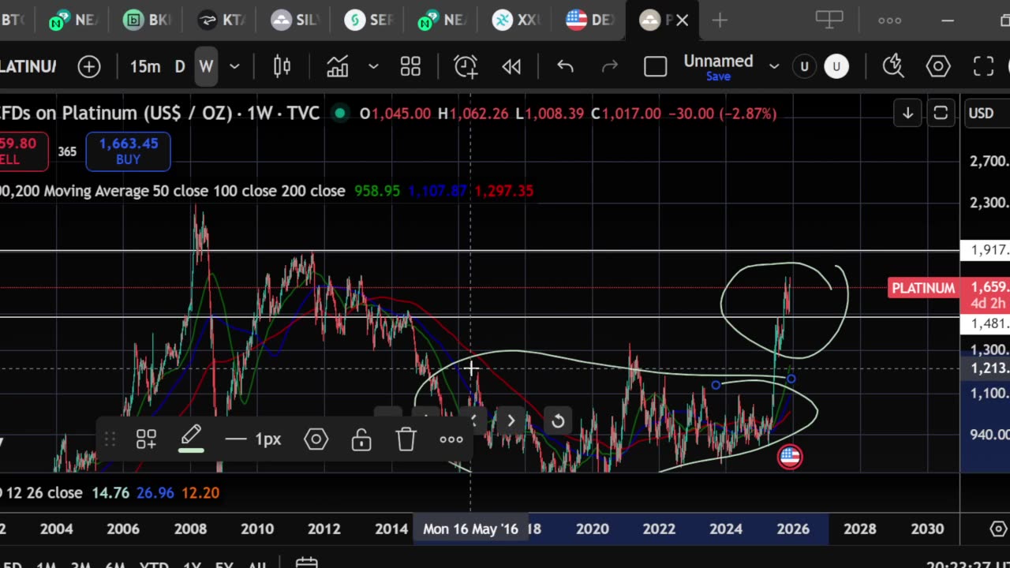This screenshot has width=1010, height=568.
Task: Open the three-dot browser menu in title bar
Action: tap(889, 21)
